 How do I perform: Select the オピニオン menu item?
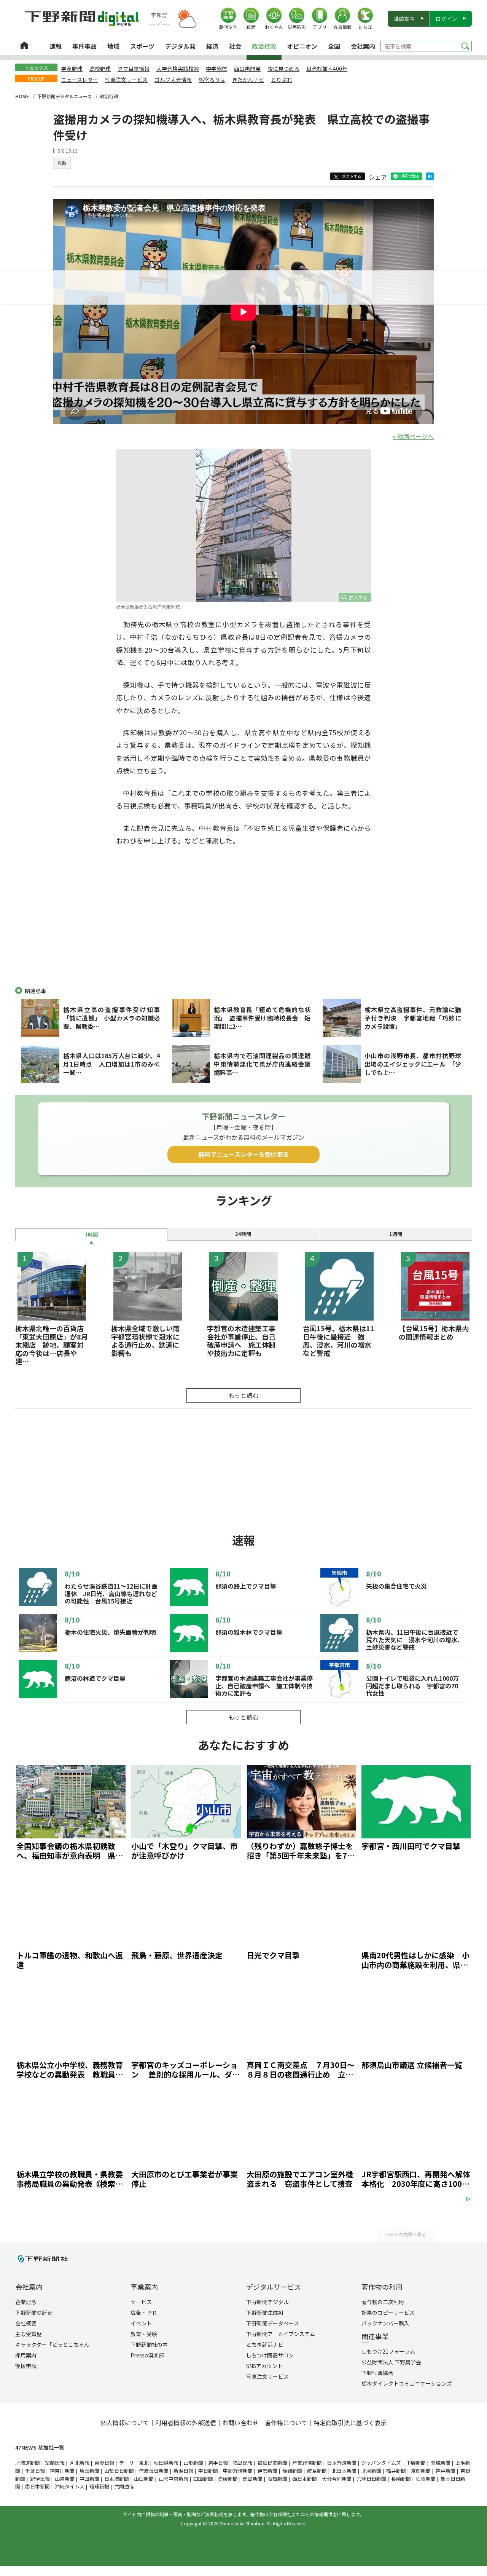[x=302, y=46]
